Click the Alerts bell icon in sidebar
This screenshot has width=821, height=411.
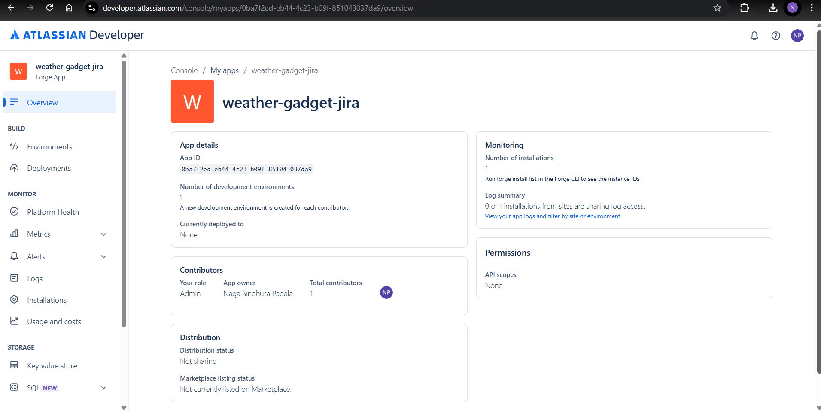[x=14, y=256]
